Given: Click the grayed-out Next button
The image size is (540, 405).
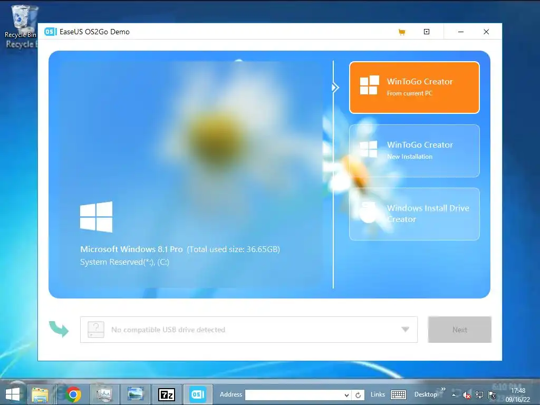Looking at the screenshot, I should click(x=459, y=330).
